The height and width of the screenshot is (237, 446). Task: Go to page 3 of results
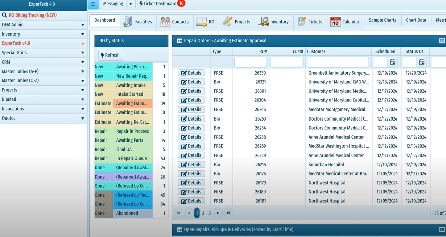[210, 213]
